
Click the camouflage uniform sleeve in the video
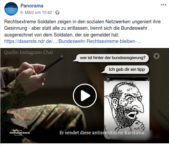click(x=13, y=89)
